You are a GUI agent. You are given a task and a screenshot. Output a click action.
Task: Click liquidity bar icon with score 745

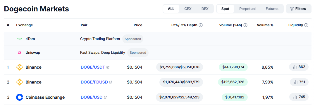(295, 97)
